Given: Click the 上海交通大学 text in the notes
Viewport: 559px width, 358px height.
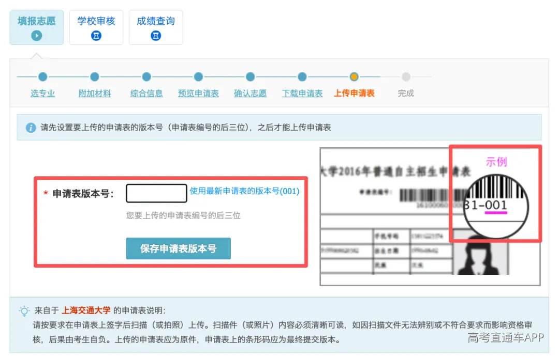Looking at the screenshot, I should [86, 310].
